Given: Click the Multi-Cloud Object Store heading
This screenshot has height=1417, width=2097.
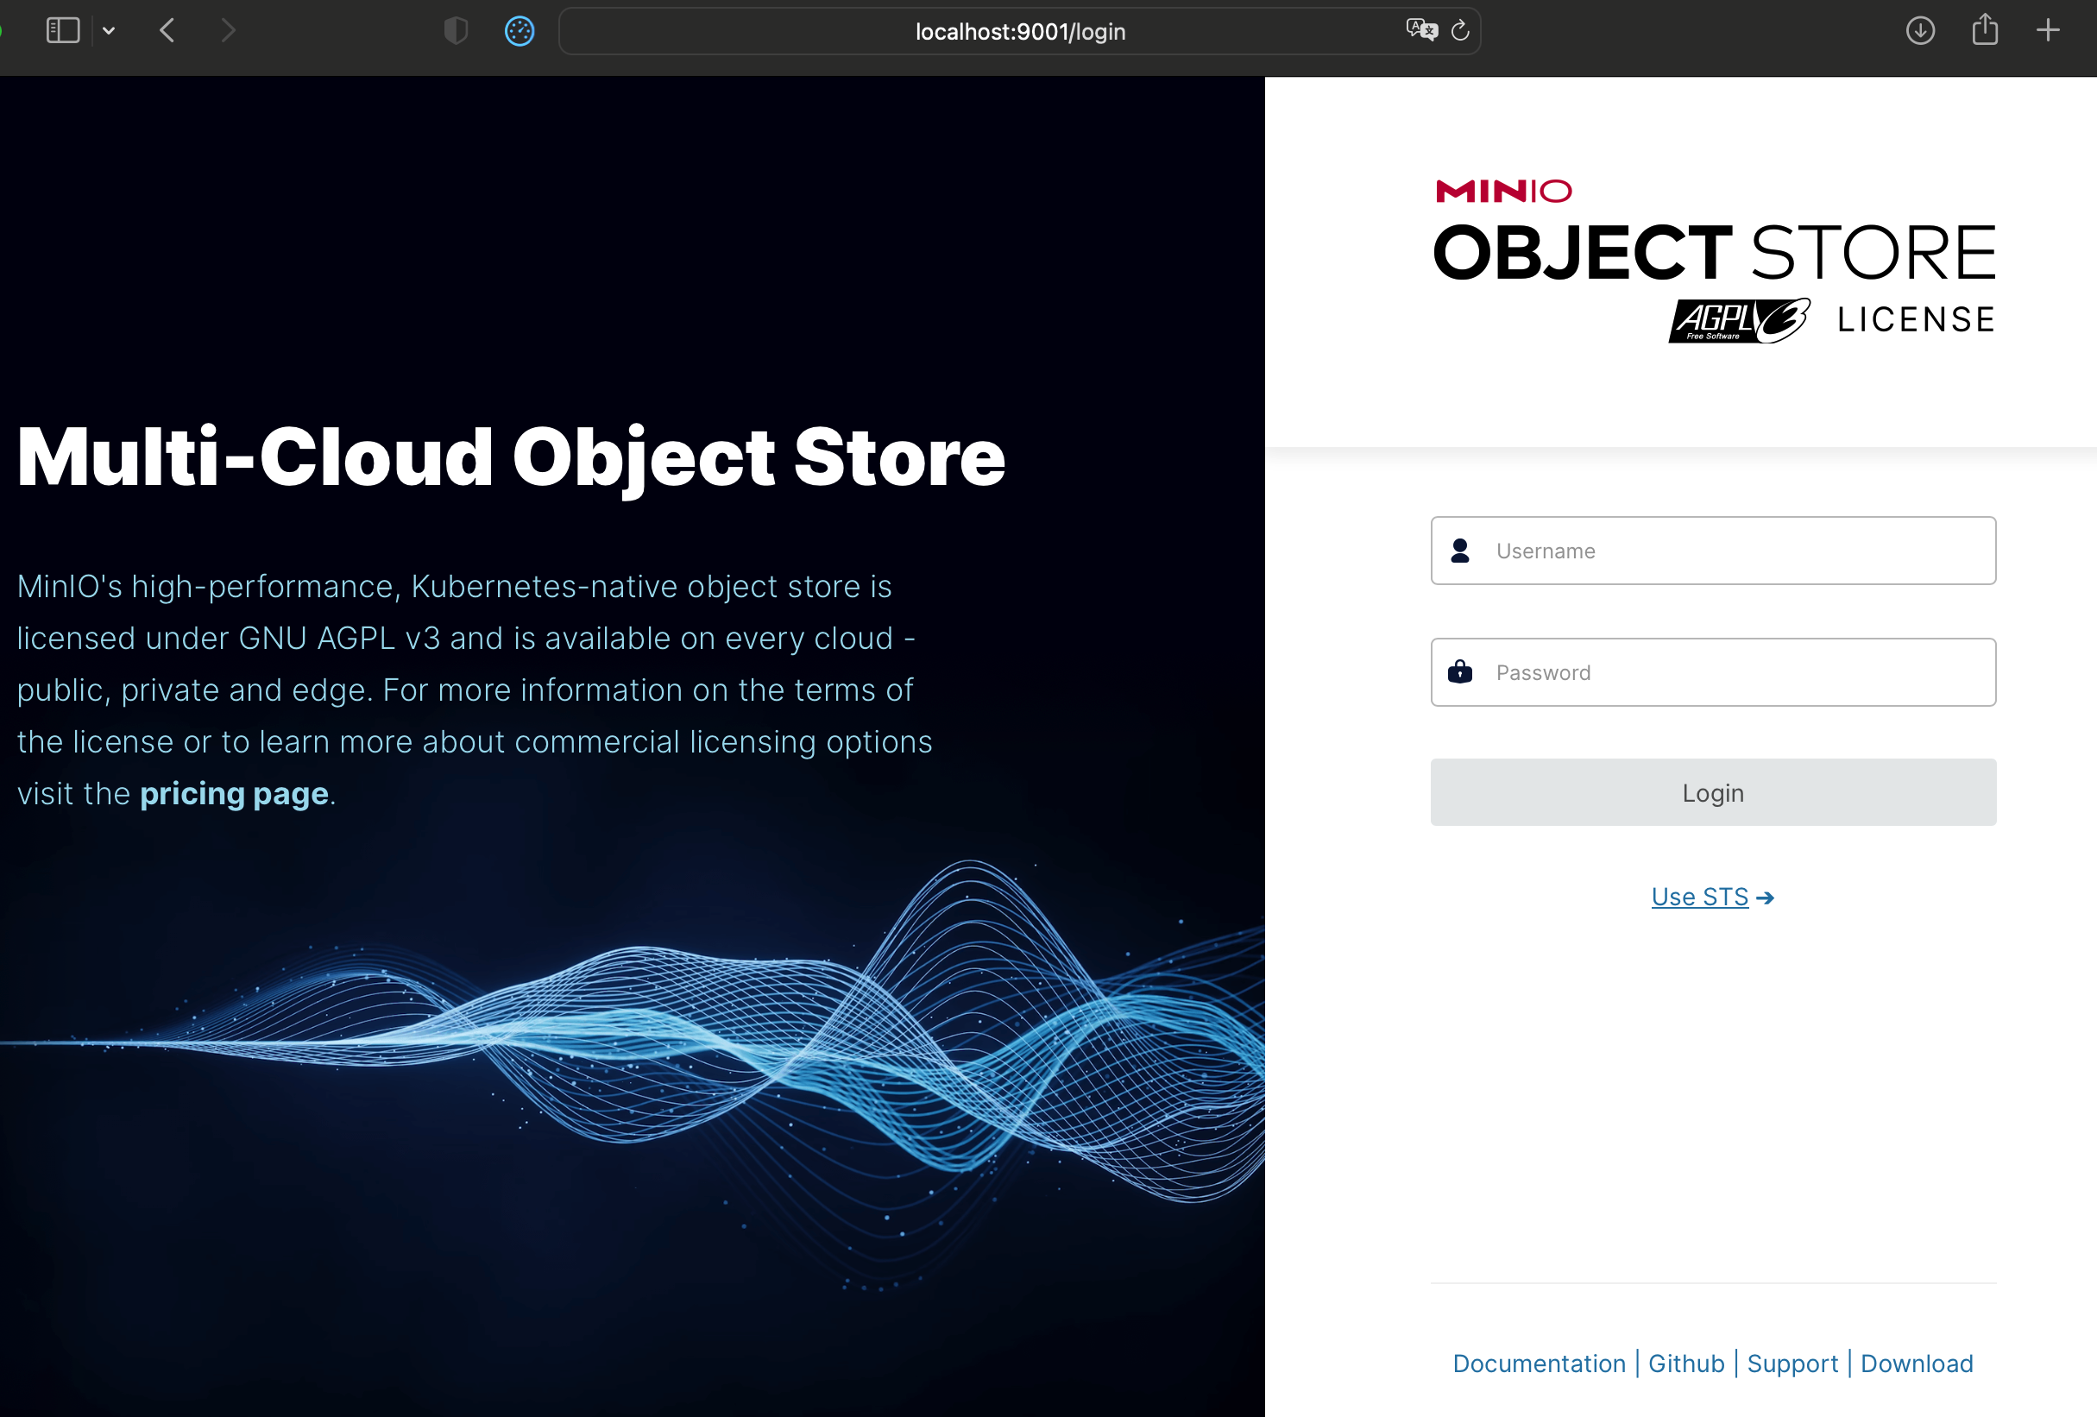Looking at the screenshot, I should 511,458.
